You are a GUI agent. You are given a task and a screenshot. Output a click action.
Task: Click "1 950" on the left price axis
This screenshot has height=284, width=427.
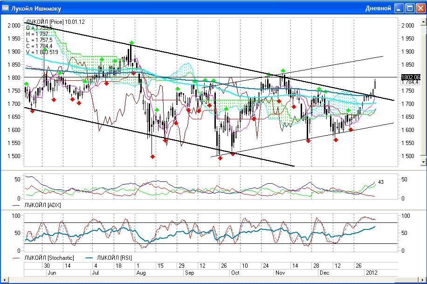(x=14, y=38)
